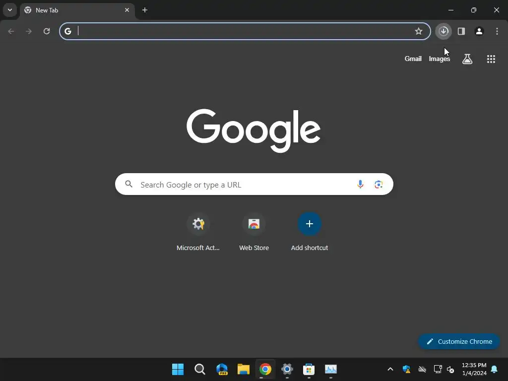Focus the Chrome address bar

[245, 31]
